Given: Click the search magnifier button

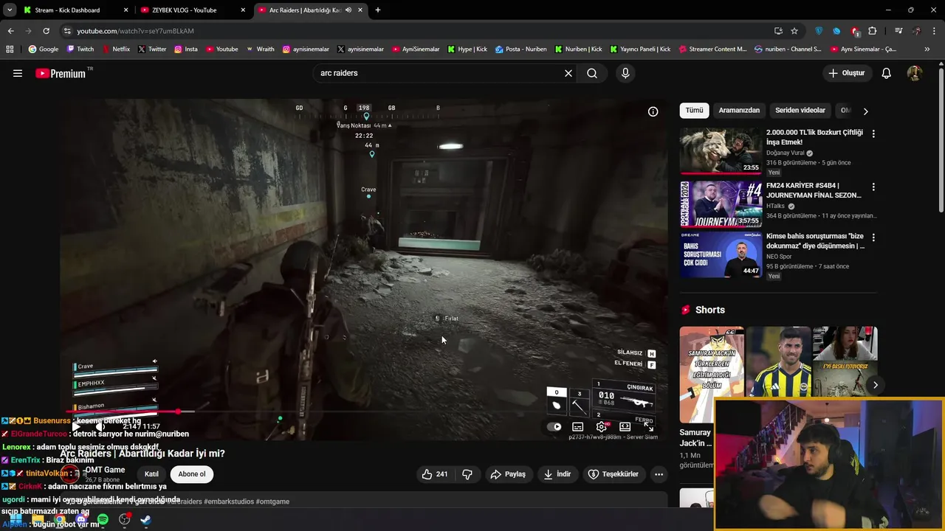Looking at the screenshot, I should pyautogui.click(x=592, y=73).
